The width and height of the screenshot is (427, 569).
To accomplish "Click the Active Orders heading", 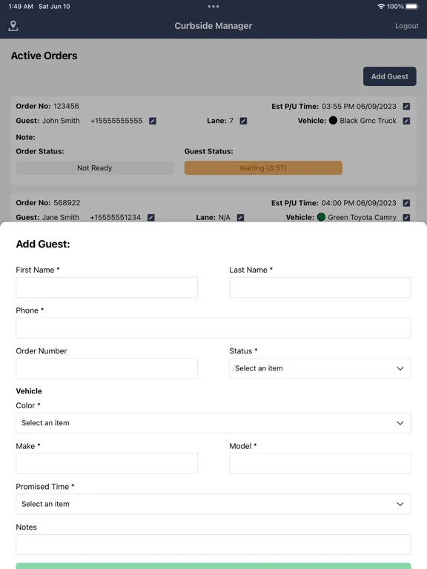I will [x=44, y=56].
